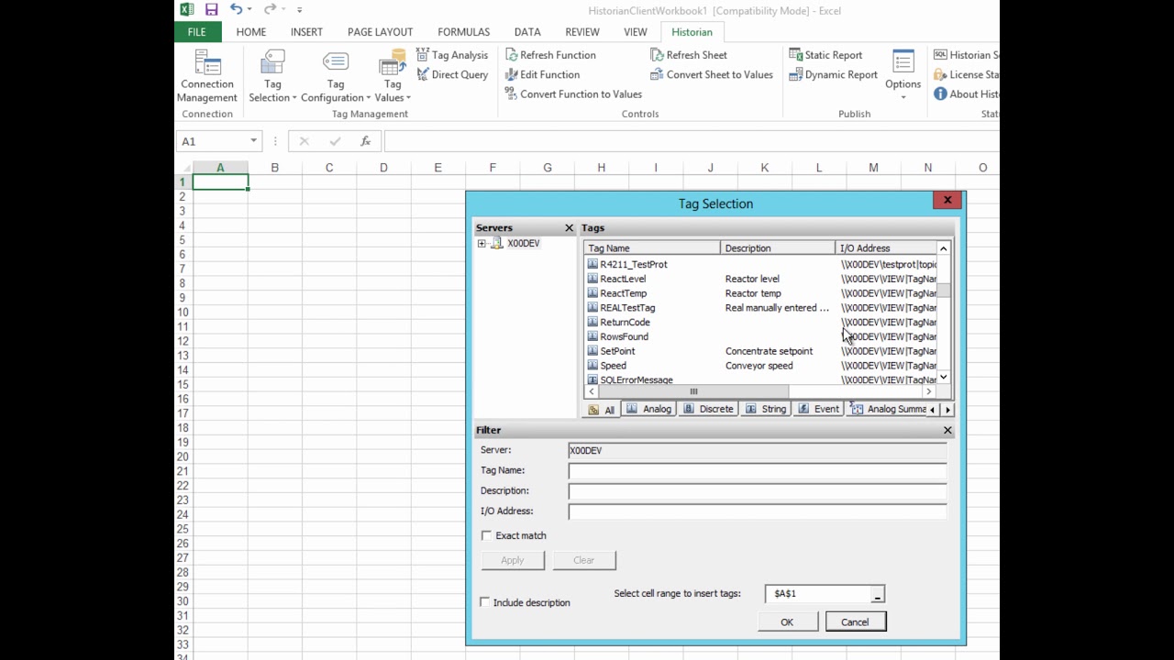Create a Dynamic Report

tap(833, 75)
